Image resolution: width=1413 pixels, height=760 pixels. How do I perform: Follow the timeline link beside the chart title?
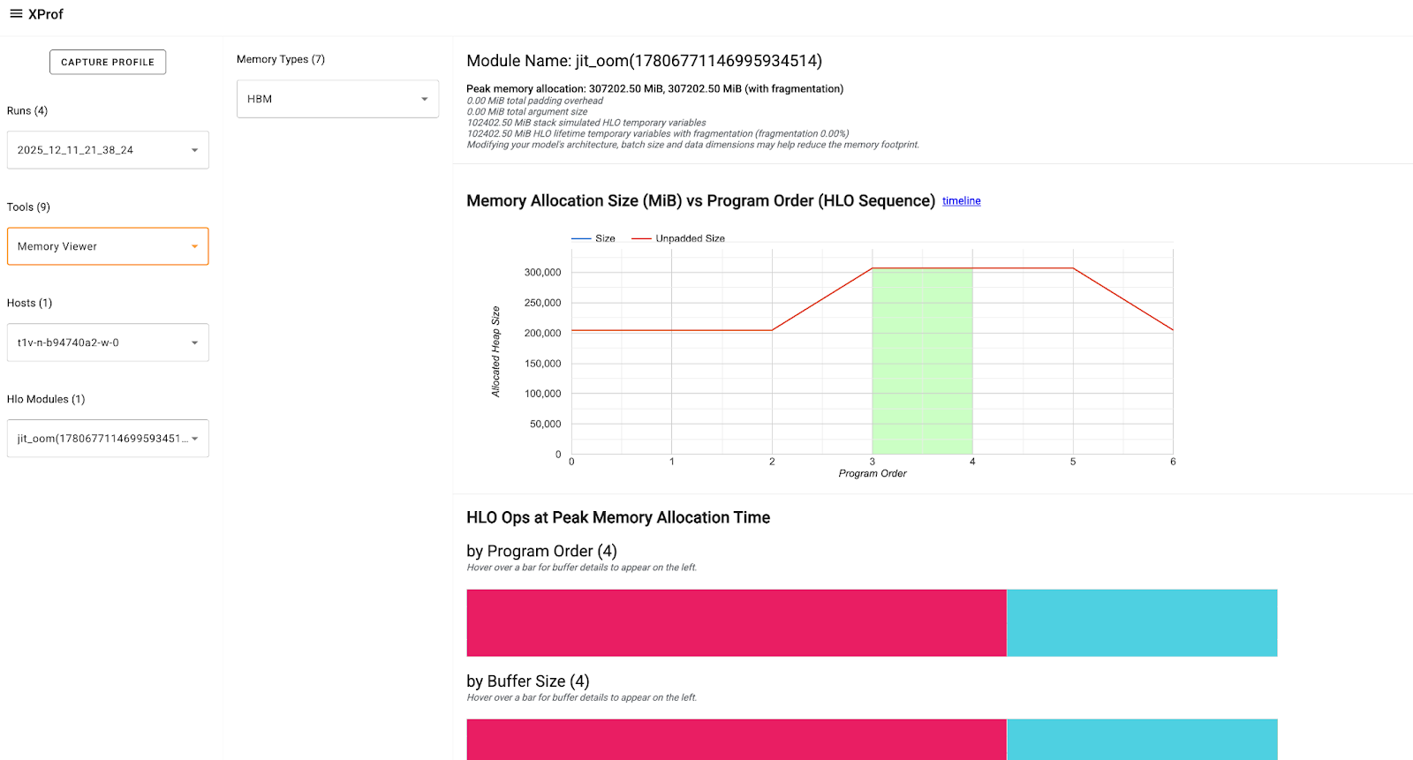click(961, 201)
